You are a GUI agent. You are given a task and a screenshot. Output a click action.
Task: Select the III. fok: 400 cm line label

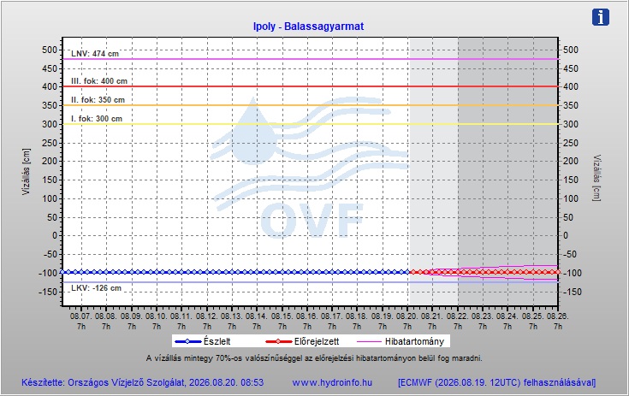click(x=99, y=81)
